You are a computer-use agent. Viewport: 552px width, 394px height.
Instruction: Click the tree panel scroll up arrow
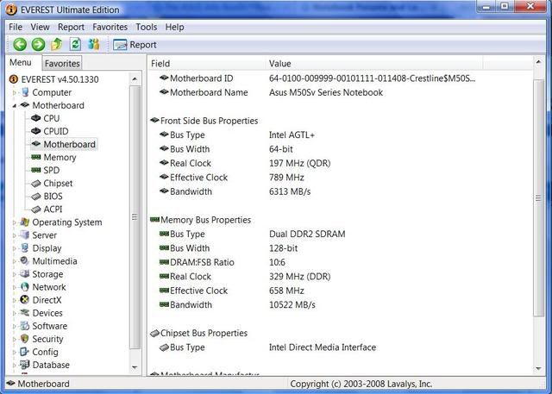(x=135, y=79)
